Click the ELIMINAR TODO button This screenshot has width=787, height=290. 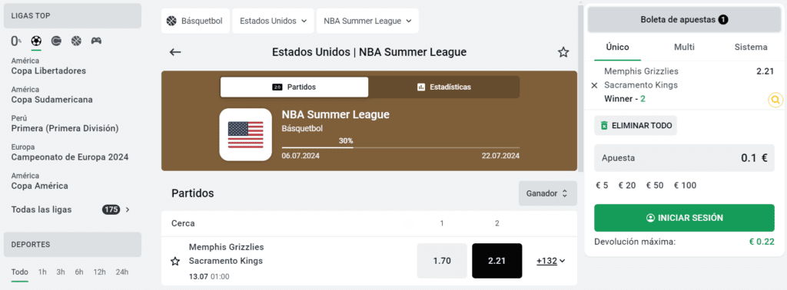636,125
